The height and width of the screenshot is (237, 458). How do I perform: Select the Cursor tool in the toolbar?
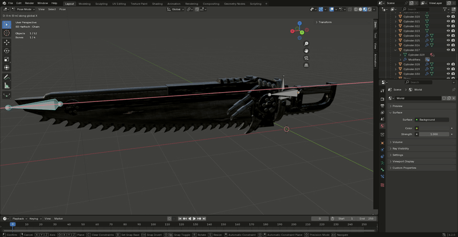point(7,34)
